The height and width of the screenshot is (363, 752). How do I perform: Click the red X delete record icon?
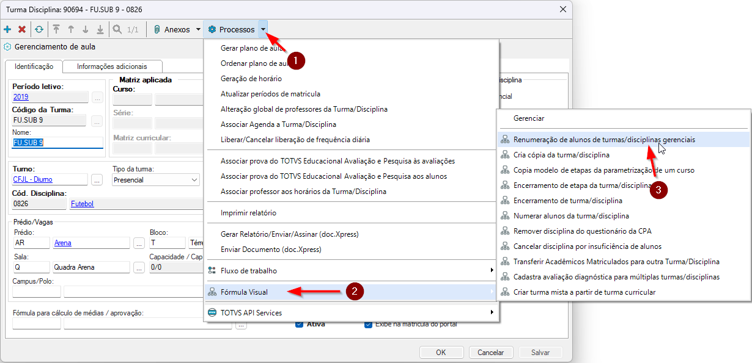coord(22,29)
